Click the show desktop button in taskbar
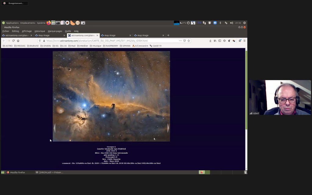This screenshot has height=195, width=312. 3,172
